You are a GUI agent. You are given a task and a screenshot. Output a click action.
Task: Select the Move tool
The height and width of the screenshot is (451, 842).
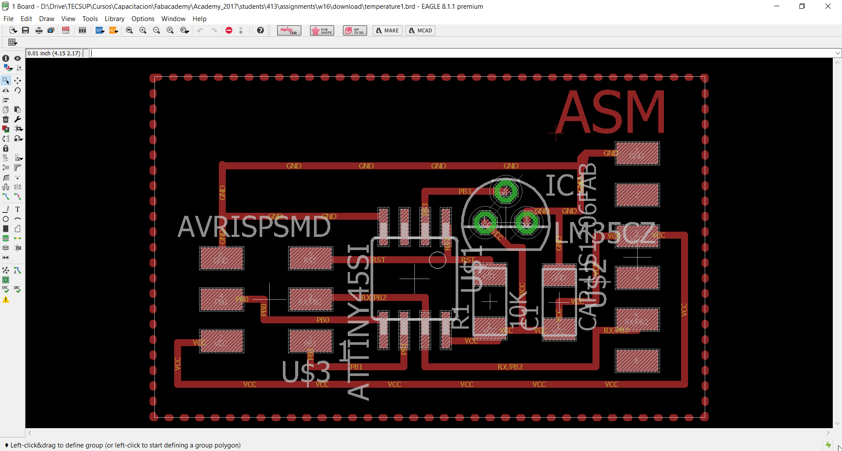[18, 81]
